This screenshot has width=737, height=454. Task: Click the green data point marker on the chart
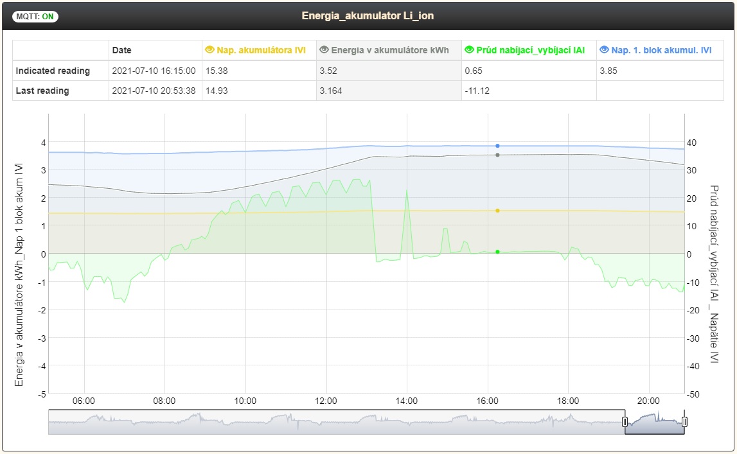tap(497, 252)
